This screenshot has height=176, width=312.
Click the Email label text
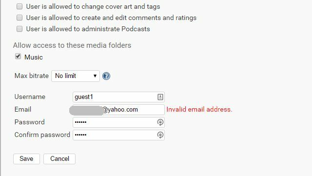(23, 109)
